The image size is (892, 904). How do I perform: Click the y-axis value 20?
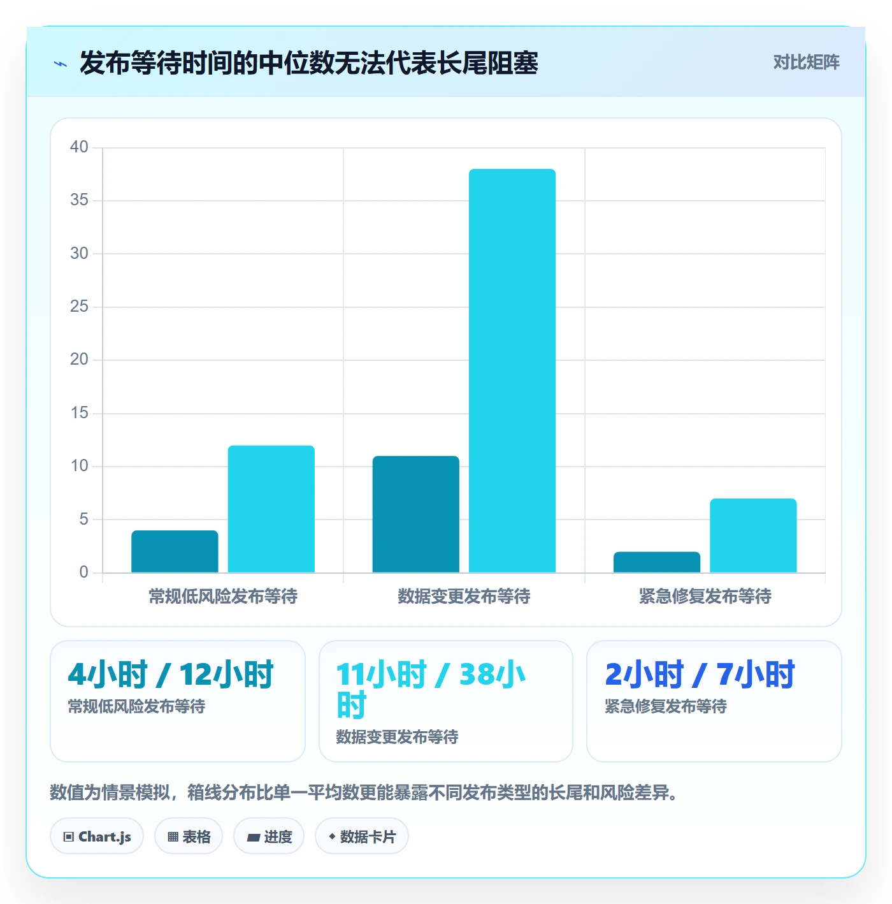coord(79,360)
